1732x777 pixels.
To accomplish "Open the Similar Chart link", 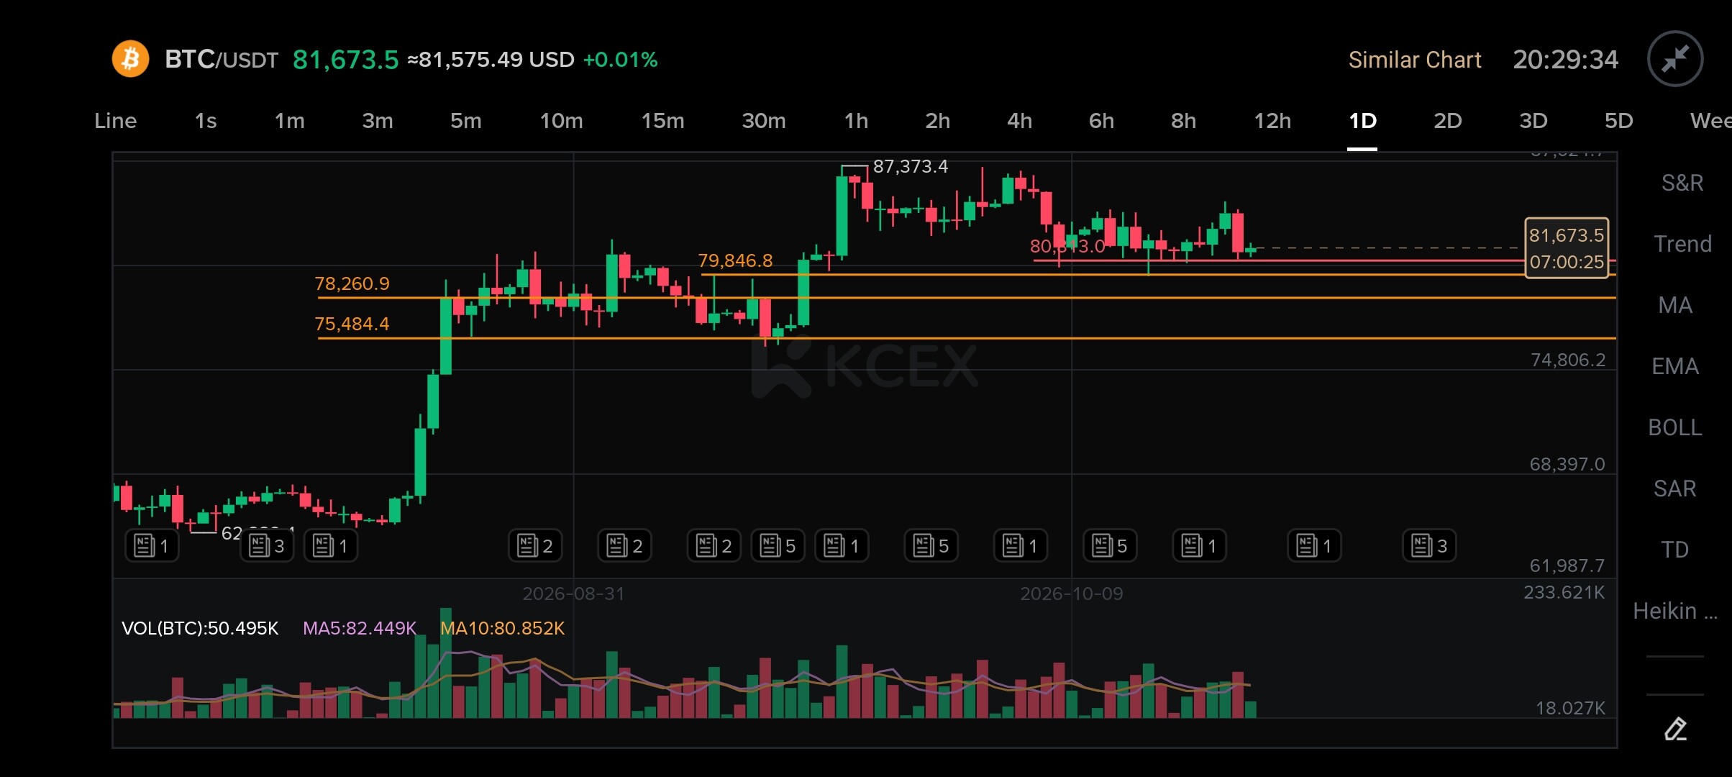I will [x=1414, y=60].
